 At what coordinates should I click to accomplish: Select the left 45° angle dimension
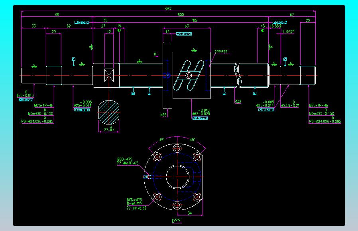click(x=162, y=140)
